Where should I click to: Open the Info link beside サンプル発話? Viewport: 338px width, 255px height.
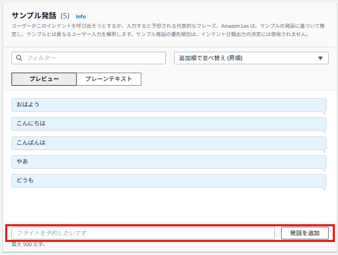[x=81, y=16]
